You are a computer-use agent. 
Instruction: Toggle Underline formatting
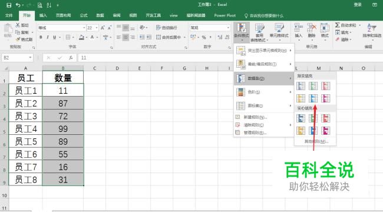pyautogui.click(x=54, y=37)
